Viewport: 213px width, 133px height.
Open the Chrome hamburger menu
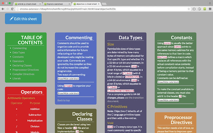[210, 9]
